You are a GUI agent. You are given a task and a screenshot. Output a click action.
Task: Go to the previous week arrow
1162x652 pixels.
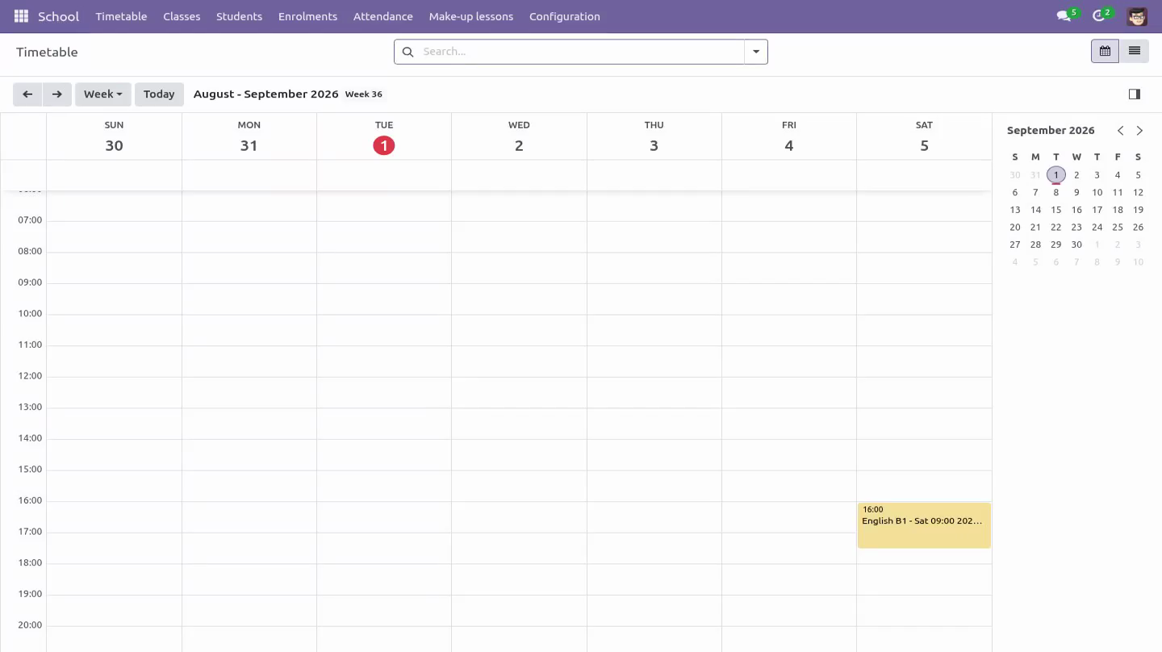click(x=27, y=94)
